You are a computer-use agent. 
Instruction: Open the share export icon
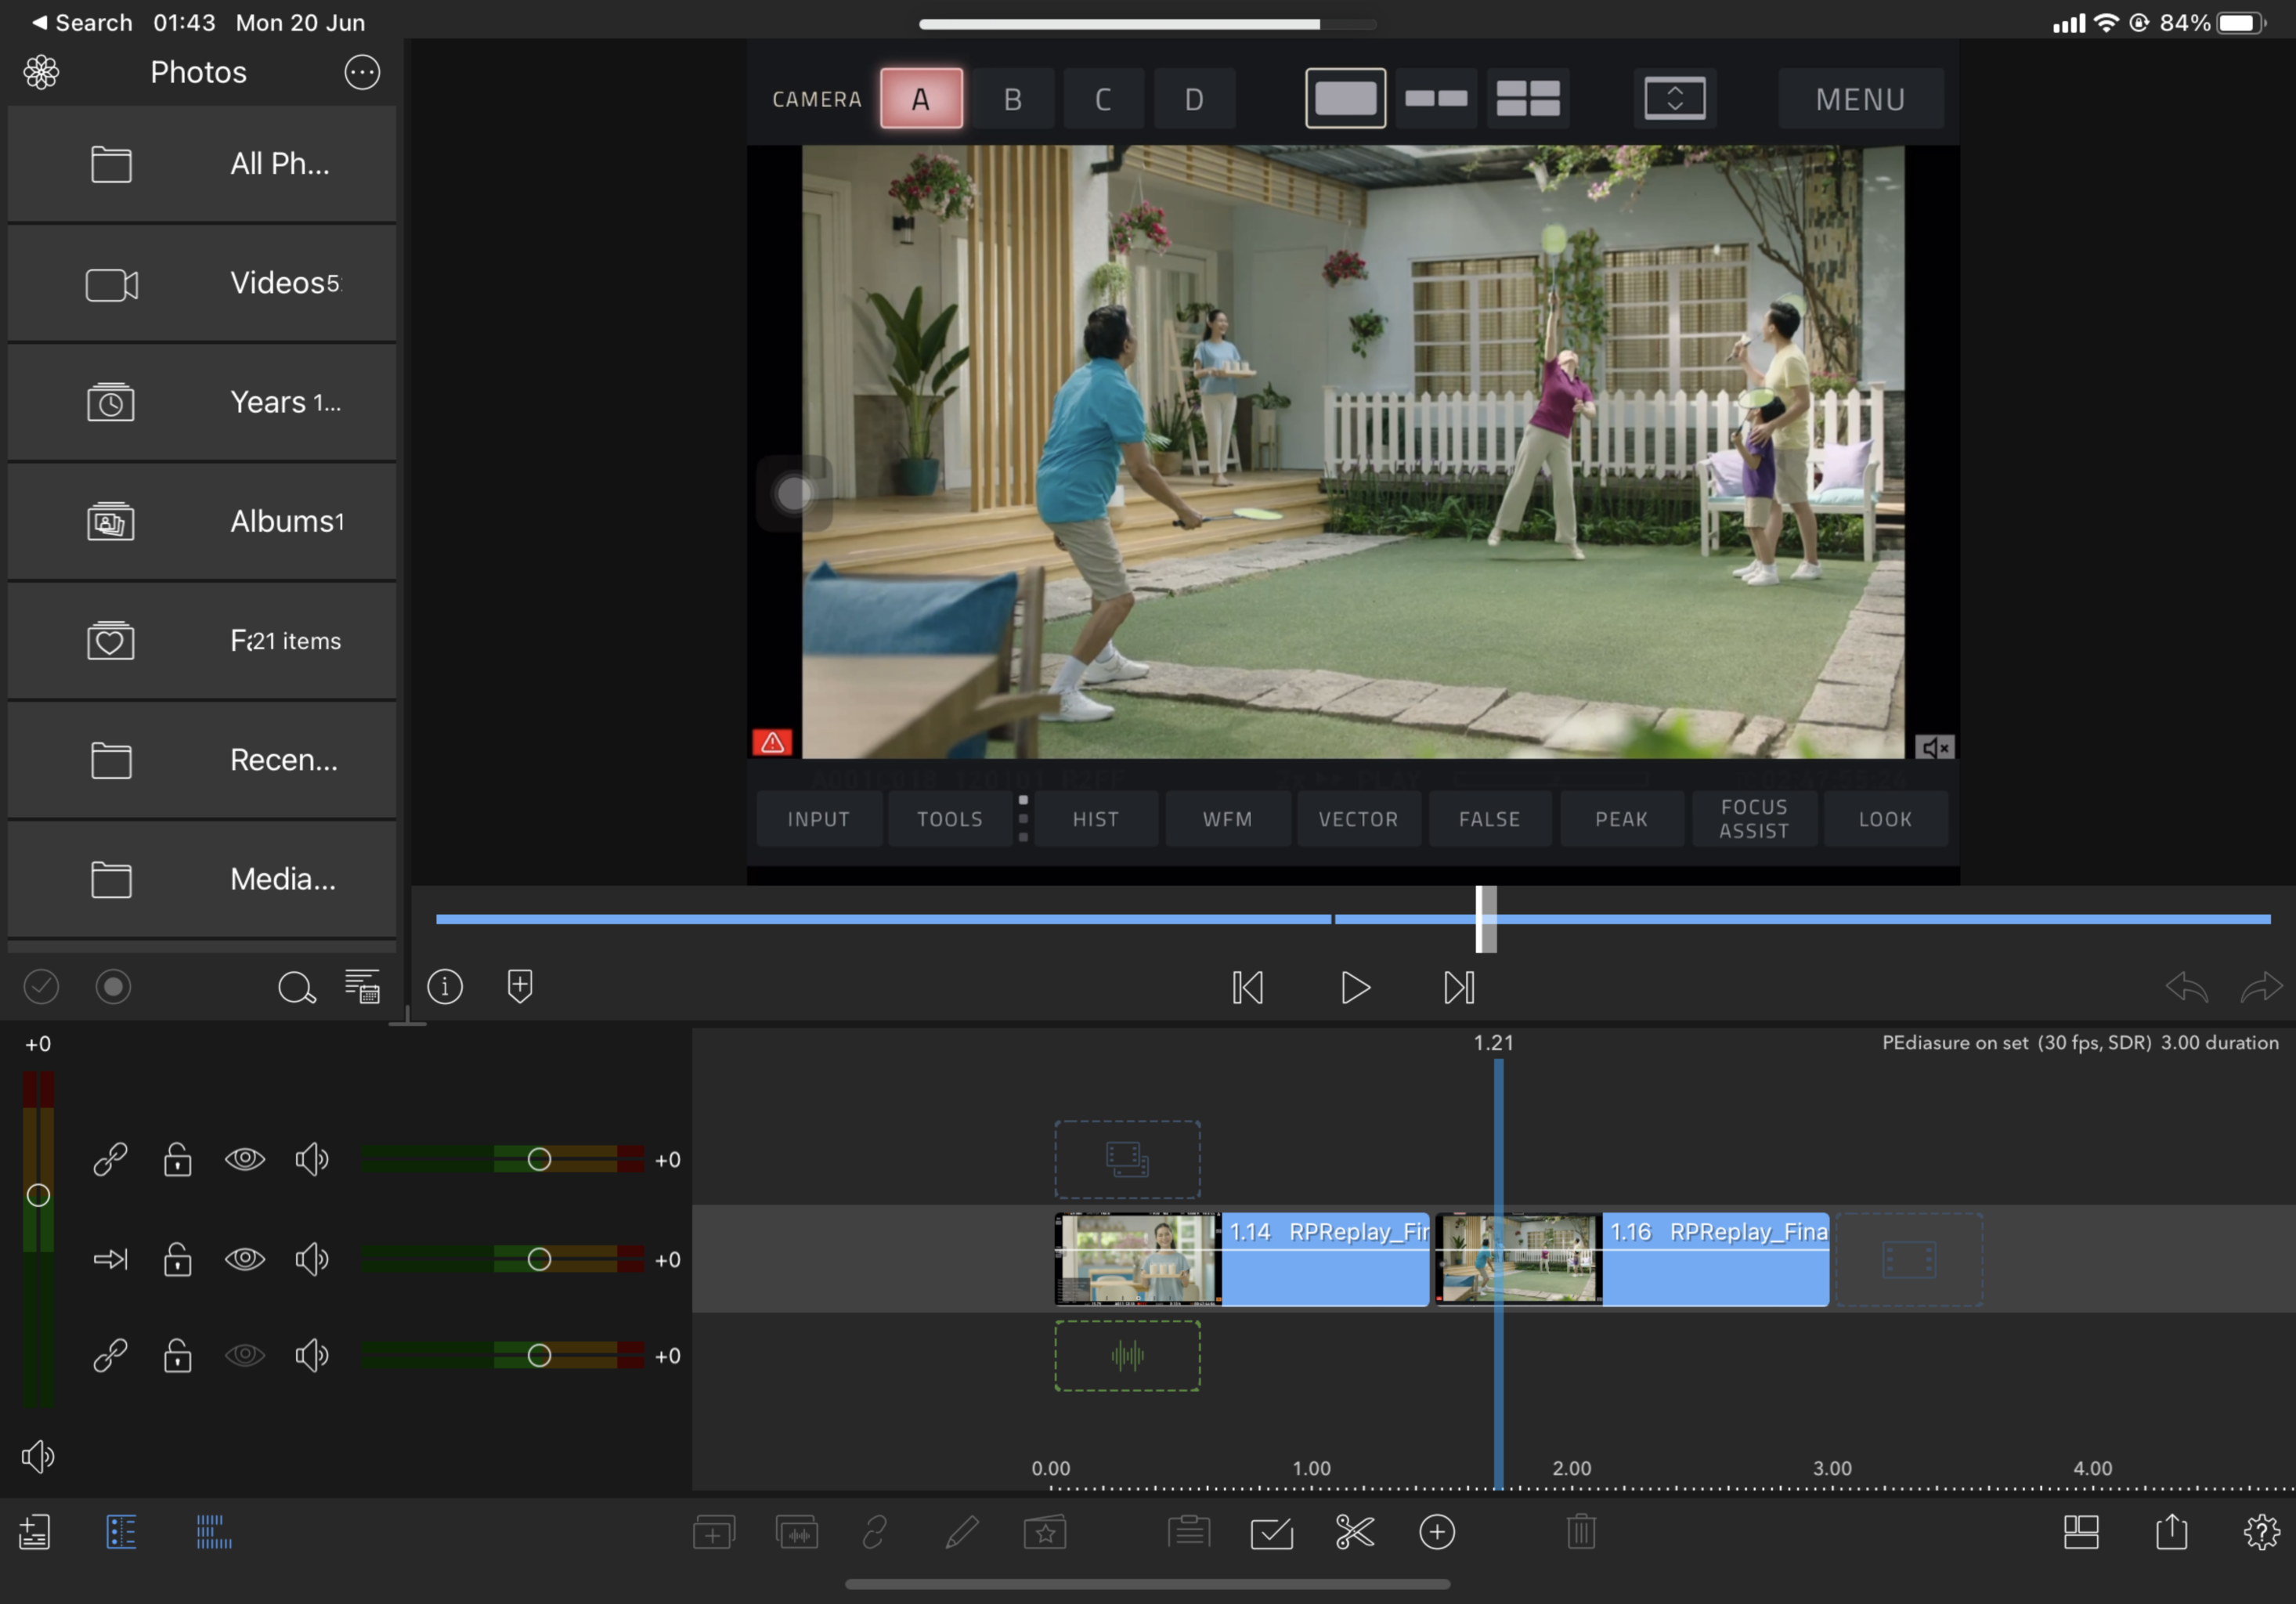[2172, 1530]
